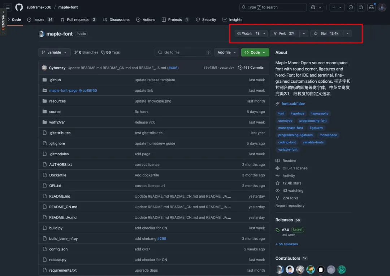Click the top search bar
Image resolution: width=390 pixels, height=276 pixels.
pos(273,7)
